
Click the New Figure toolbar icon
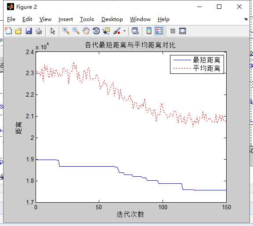8,31
